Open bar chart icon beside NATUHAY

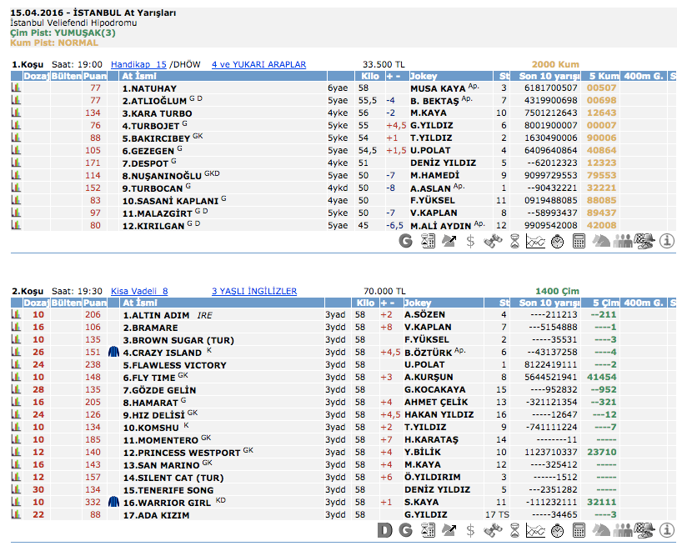15,88
